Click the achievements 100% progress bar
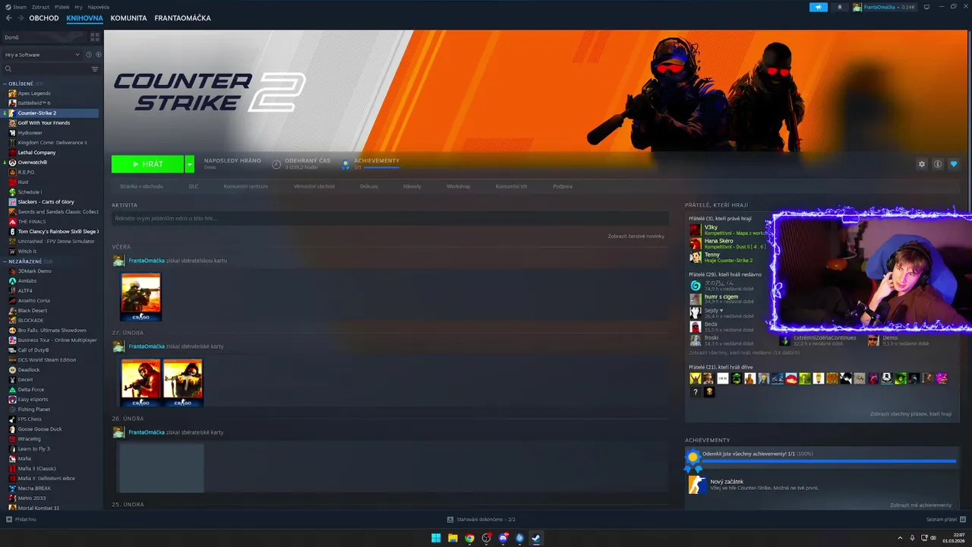The width and height of the screenshot is (972, 547). click(829, 461)
